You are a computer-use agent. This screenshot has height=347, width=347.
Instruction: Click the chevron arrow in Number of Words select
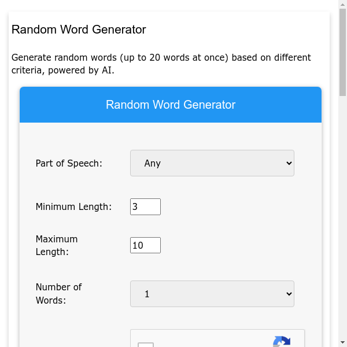(289, 294)
